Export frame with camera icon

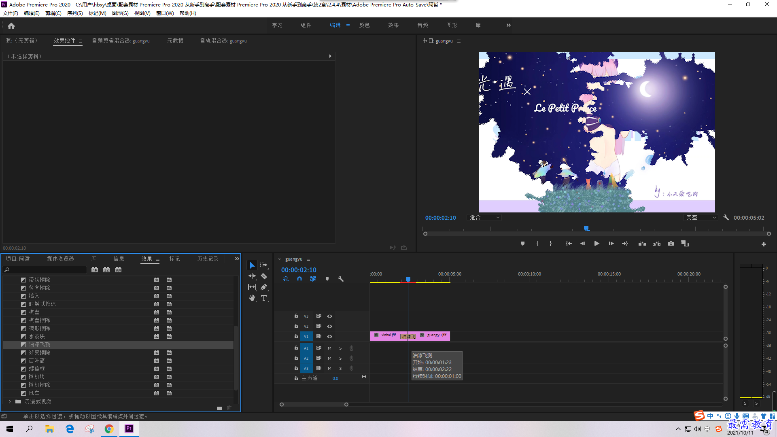(671, 244)
